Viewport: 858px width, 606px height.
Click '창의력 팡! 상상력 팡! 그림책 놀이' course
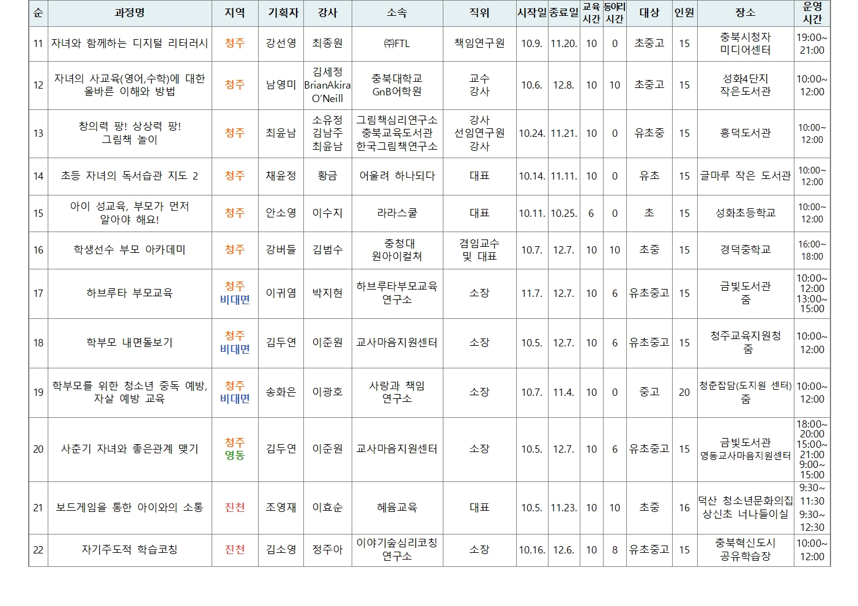click(x=130, y=133)
